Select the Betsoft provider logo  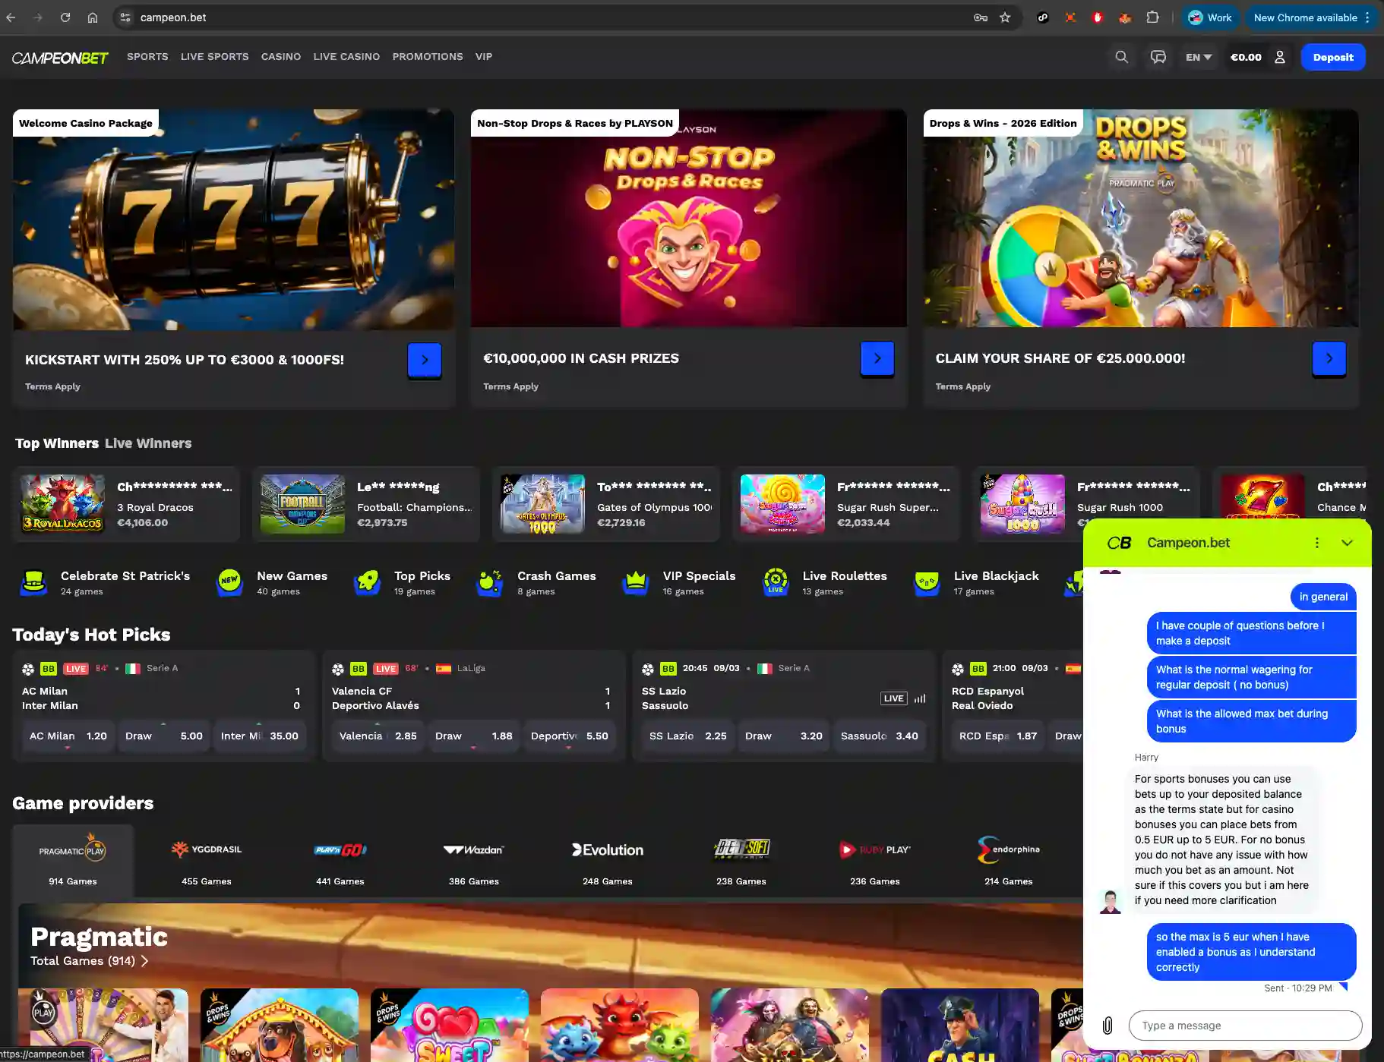click(x=742, y=849)
